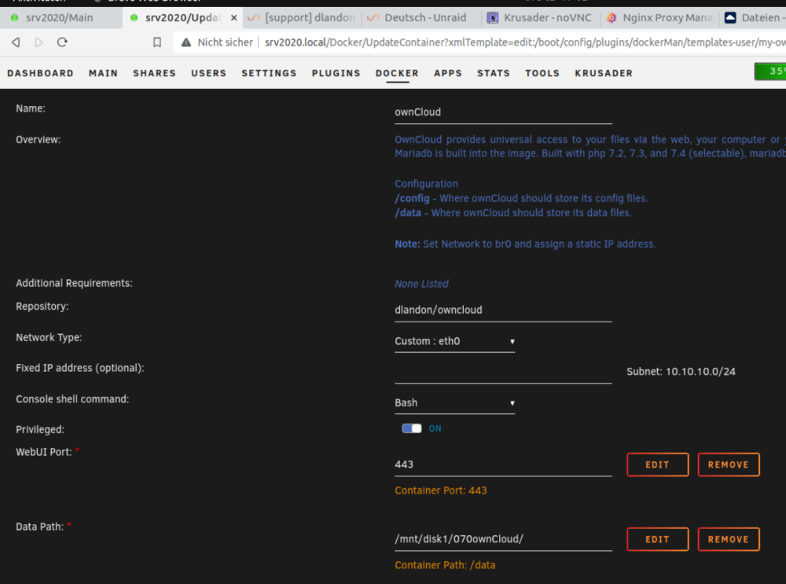
Task: Open the Nginx Proxy Manager tab
Action: pyautogui.click(x=660, y=17)
